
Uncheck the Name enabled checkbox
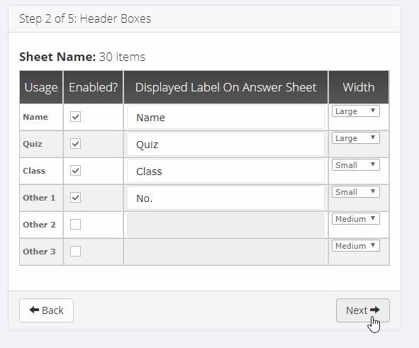(x=75, y=117)
